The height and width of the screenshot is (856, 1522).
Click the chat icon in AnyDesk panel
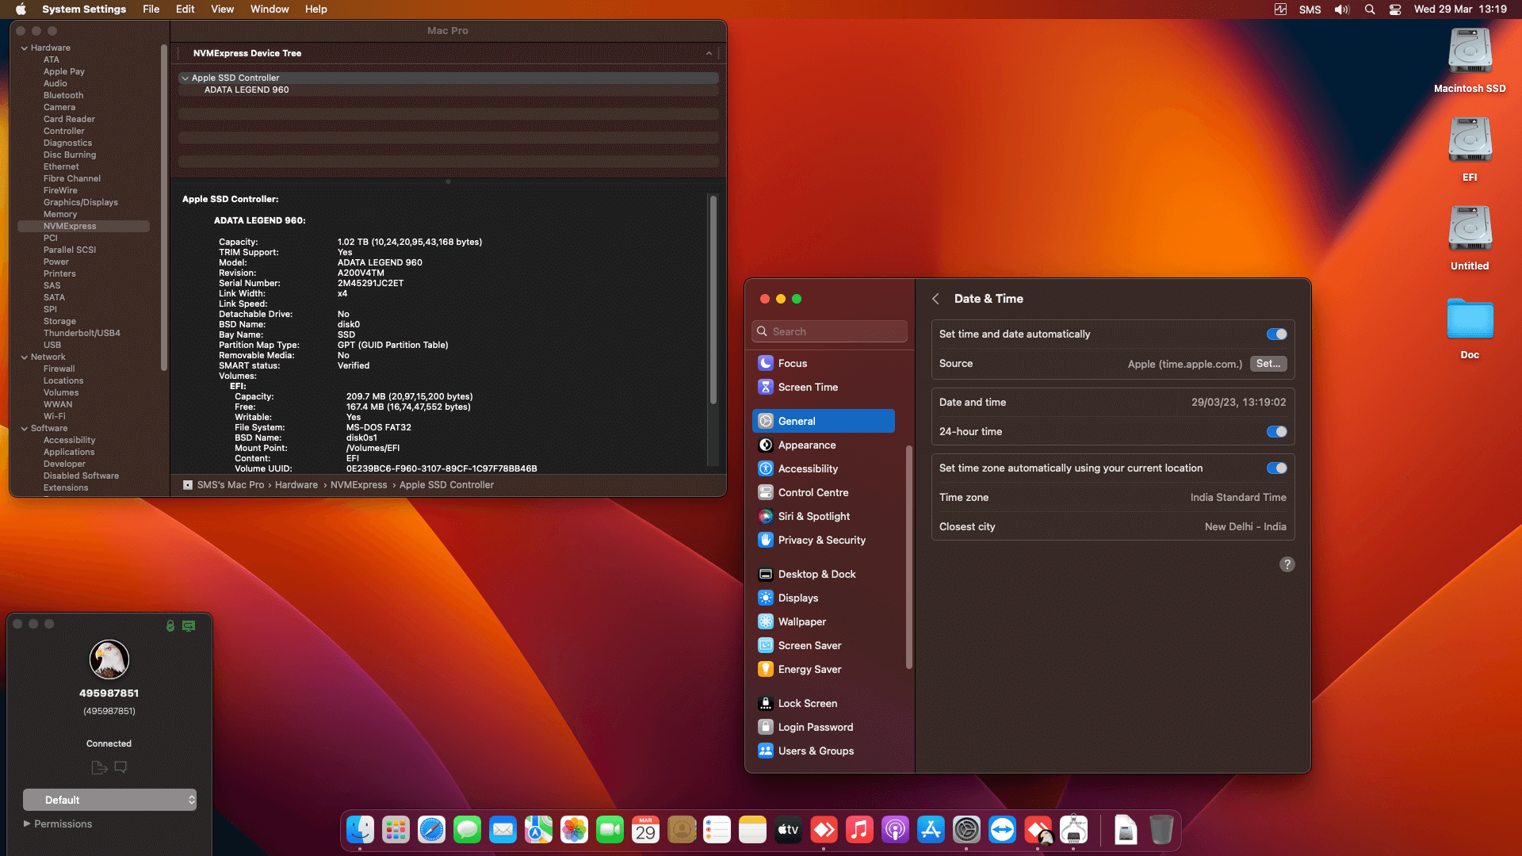(120, 767)
